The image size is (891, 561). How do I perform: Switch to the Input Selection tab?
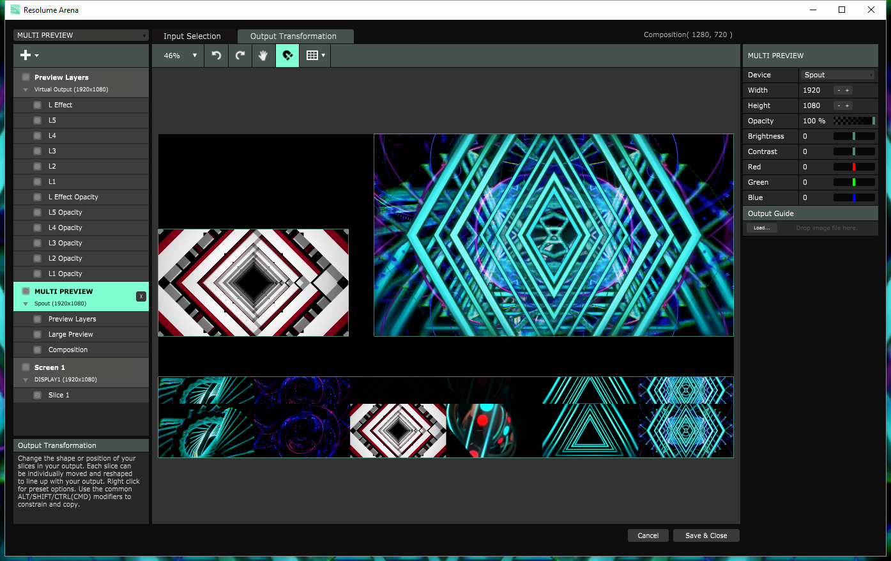click(x=192, y=36)
